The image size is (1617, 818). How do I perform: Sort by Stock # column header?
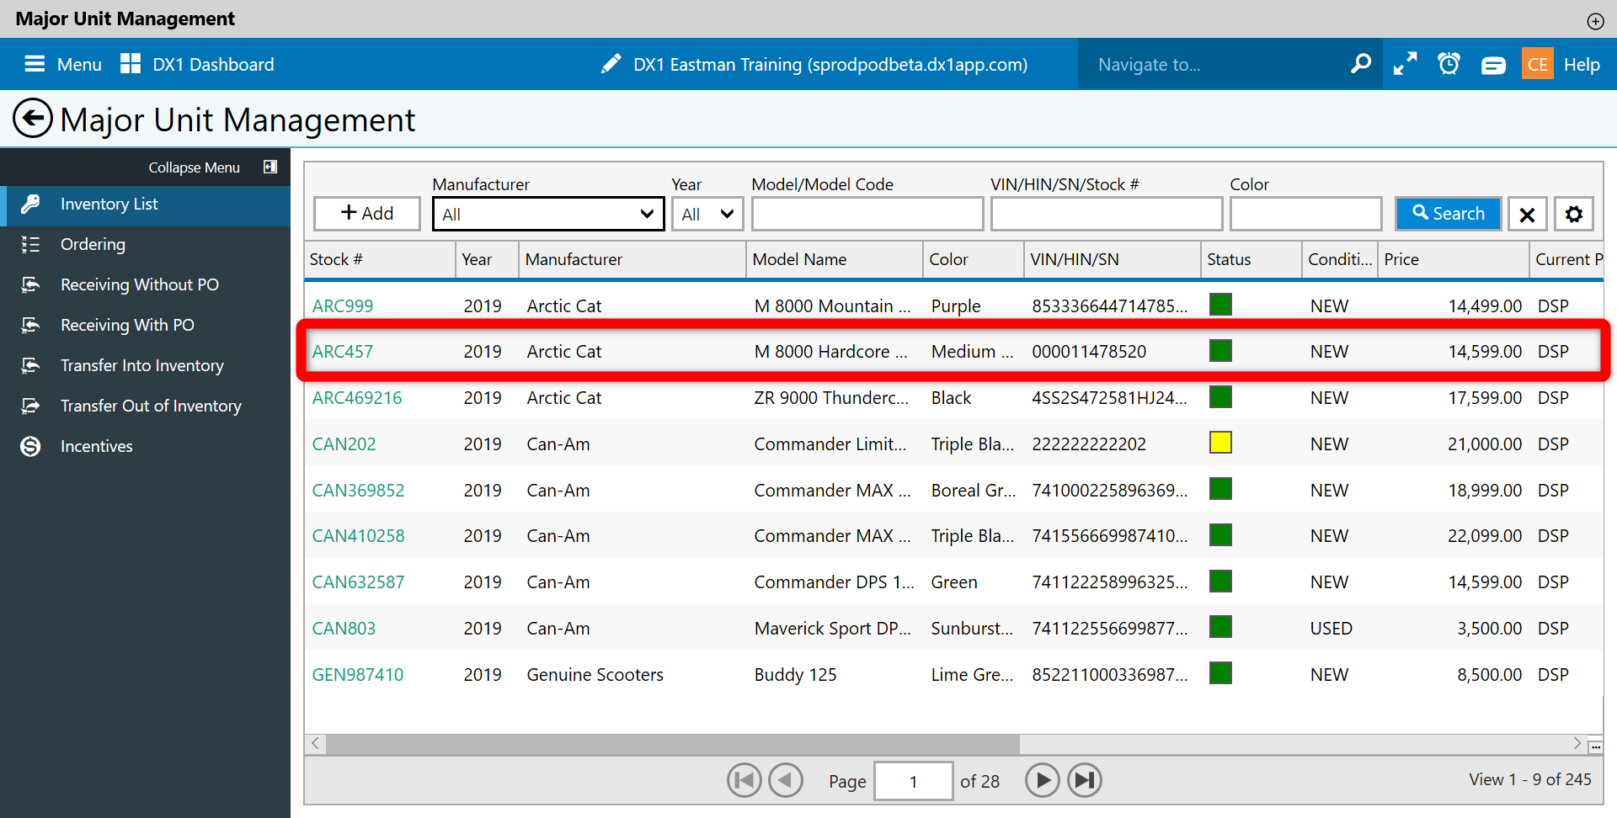click(380, 259)
